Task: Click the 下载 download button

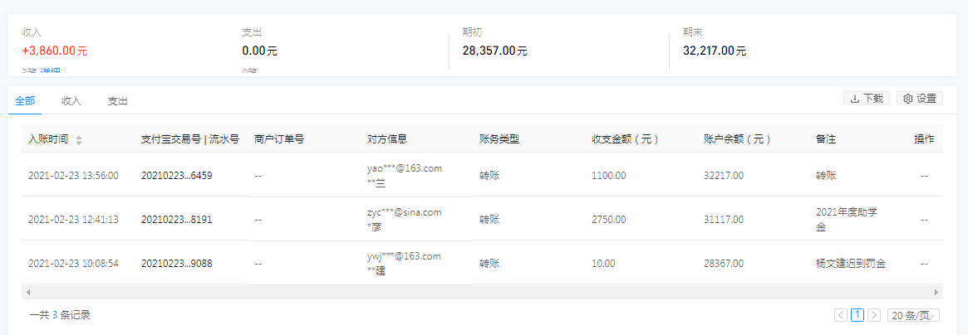Action: (x=866, y=98)
